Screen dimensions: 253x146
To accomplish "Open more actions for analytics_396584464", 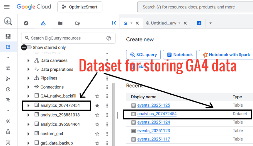I will click(x=107, y=124).
